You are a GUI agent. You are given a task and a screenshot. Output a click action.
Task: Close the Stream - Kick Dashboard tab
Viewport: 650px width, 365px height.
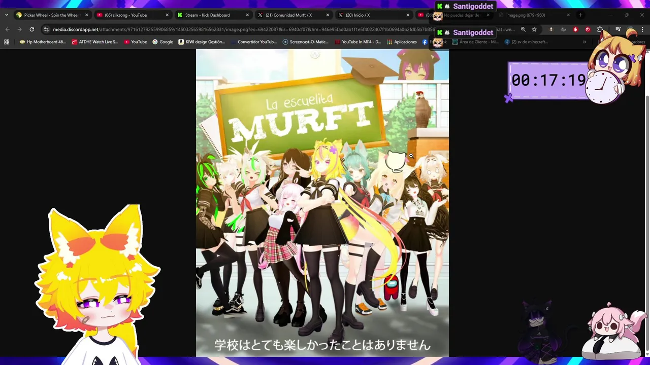click(x=247, y=15)
